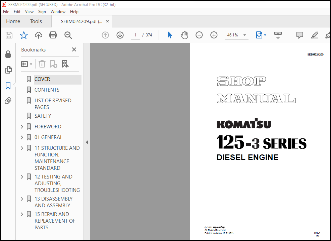Switch to the Home tab
331x241 pixels.
coord(13,21)
